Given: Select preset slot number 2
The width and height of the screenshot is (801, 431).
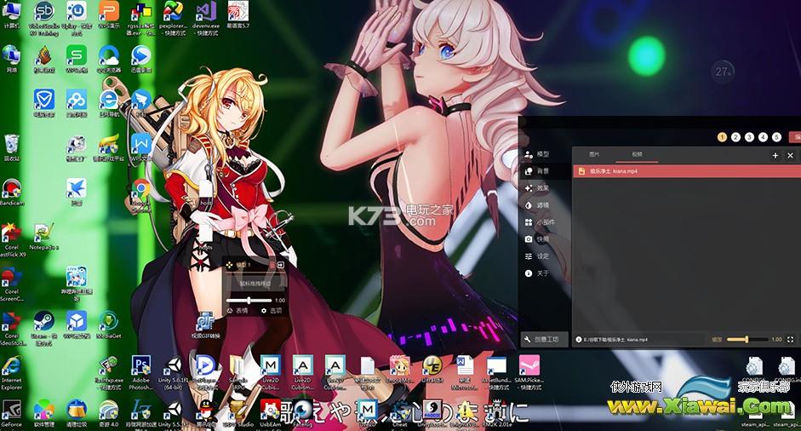Looking at the screenshot, I should (735, 137).
